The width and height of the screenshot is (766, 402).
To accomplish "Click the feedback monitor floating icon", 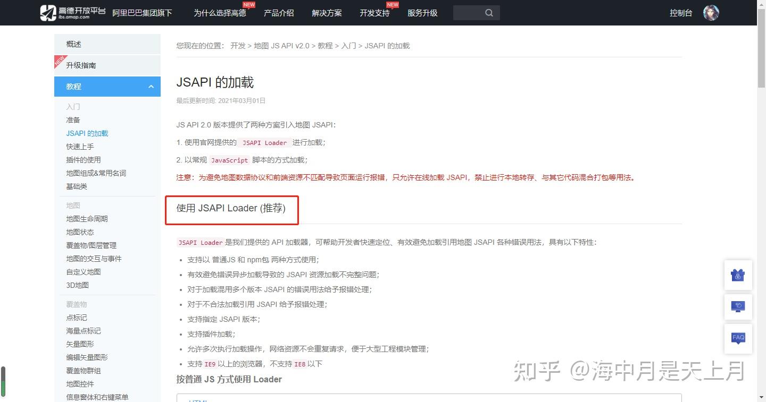I will 738,307.
